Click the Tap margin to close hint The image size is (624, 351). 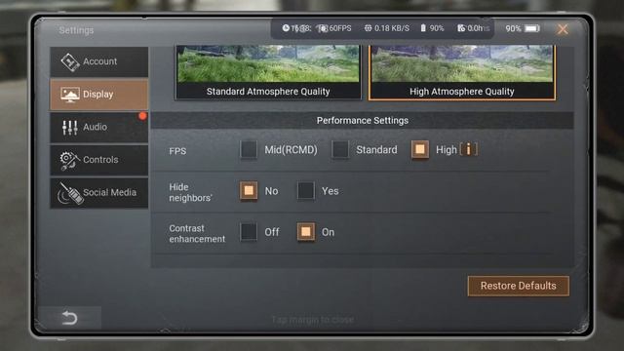coord(313,320)
